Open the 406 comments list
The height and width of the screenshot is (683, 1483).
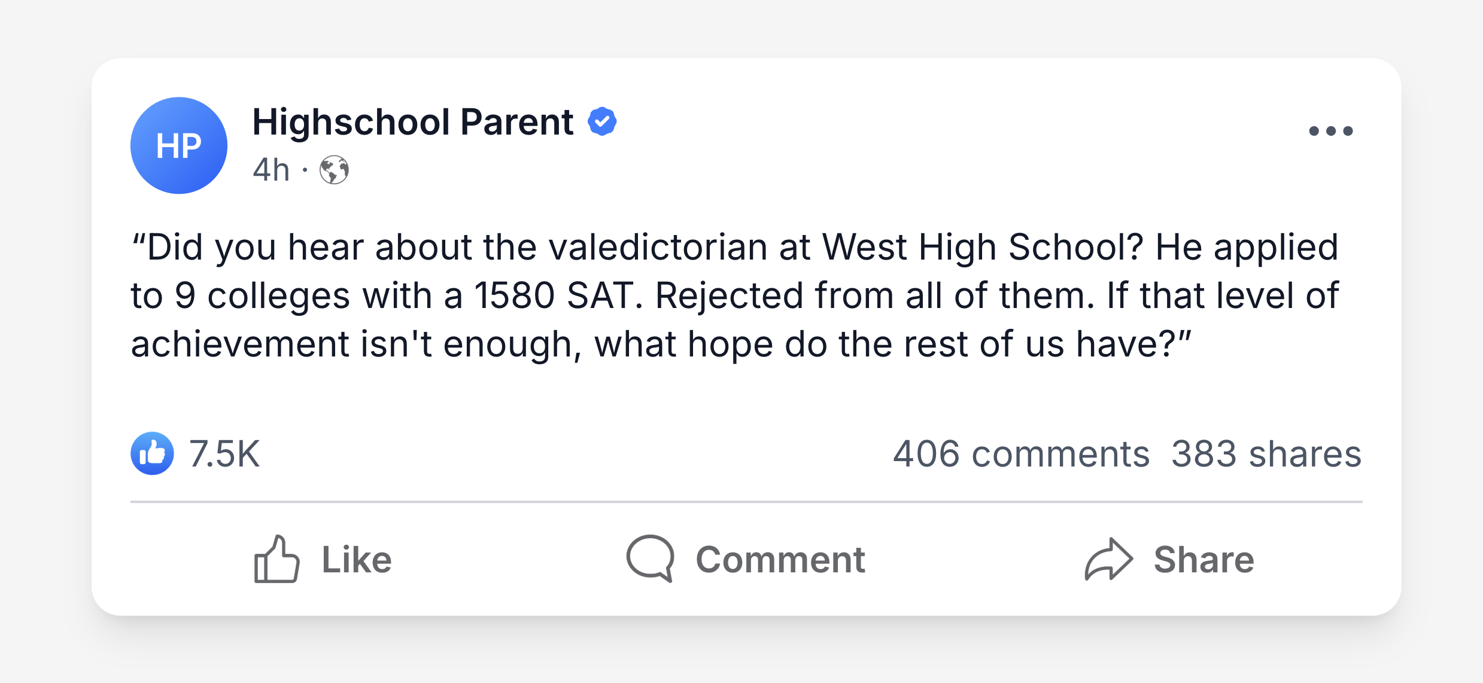(x=1021, y=453)
